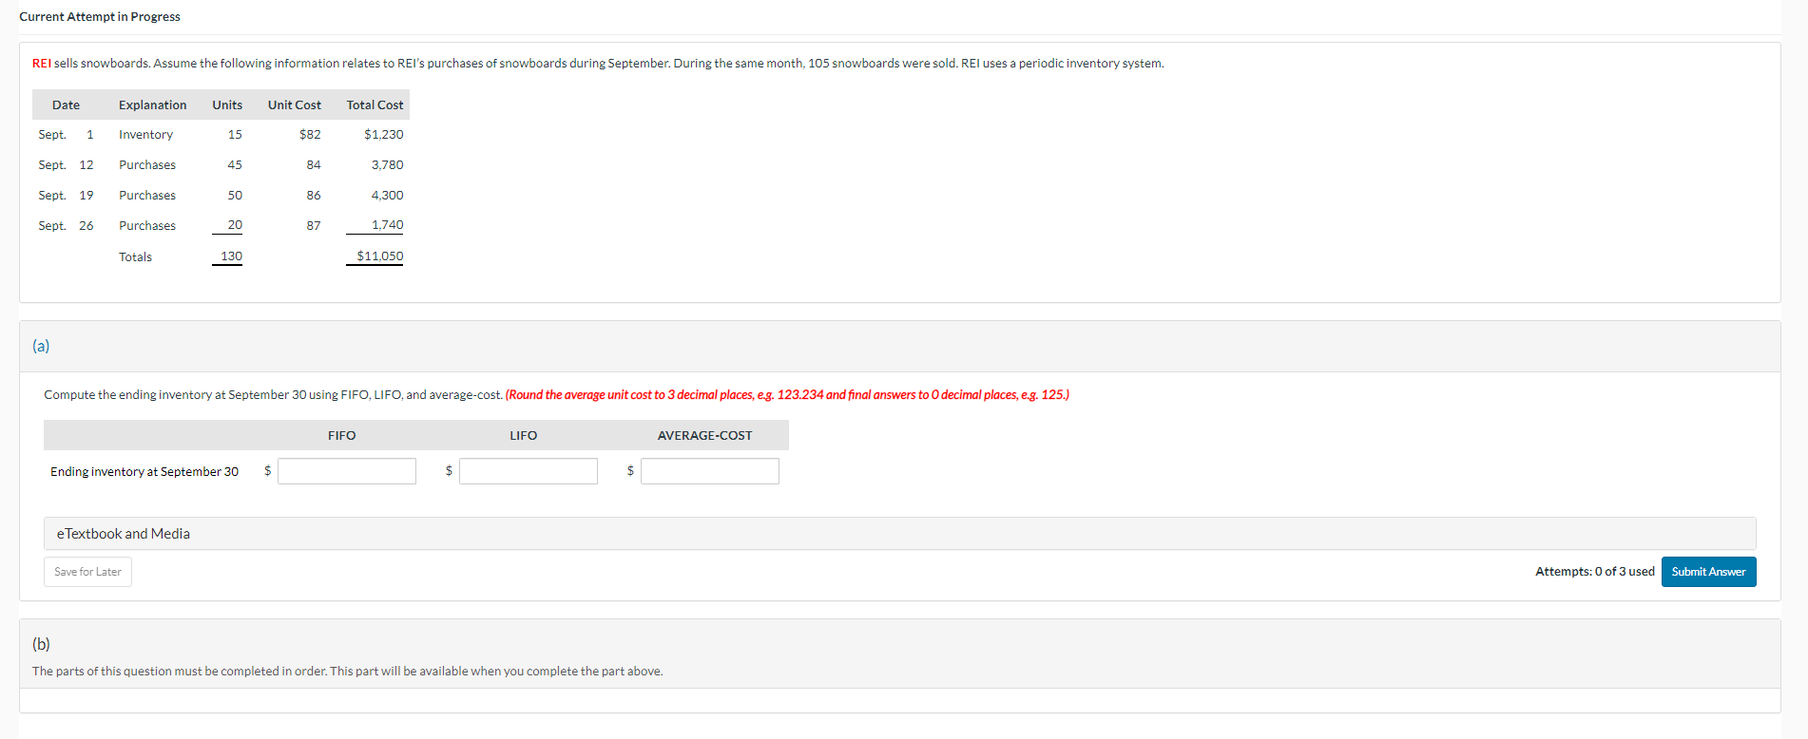Click the FIFO column header
This screenshot has width=1808, height=739.
click(x=342, y=436)
